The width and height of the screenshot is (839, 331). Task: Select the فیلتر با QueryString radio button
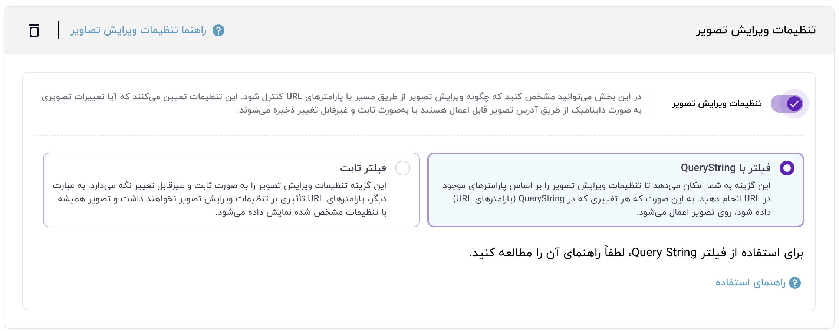pyautogui.click(x=787, y=168)
